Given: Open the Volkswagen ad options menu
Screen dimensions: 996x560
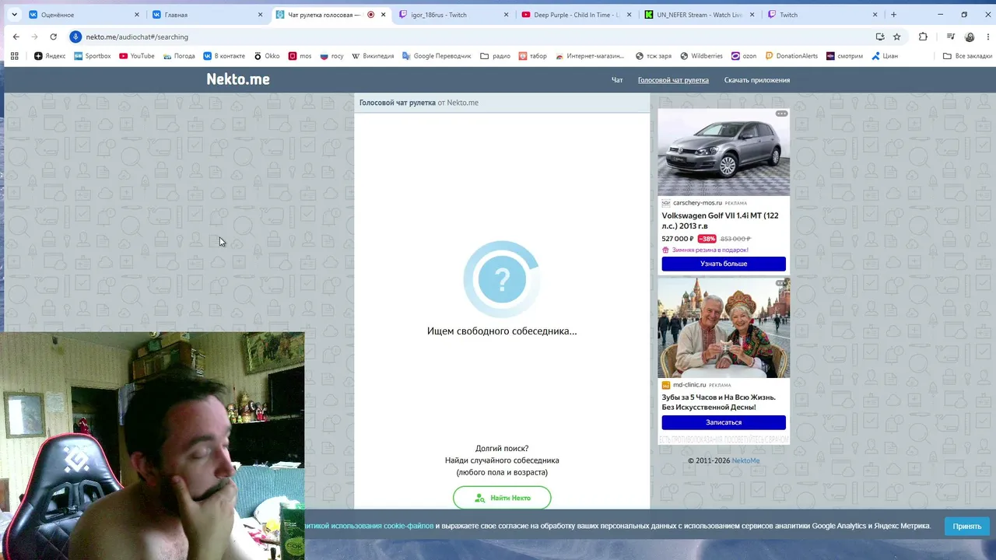Looking at the screenshot, I should coord(781,114).
